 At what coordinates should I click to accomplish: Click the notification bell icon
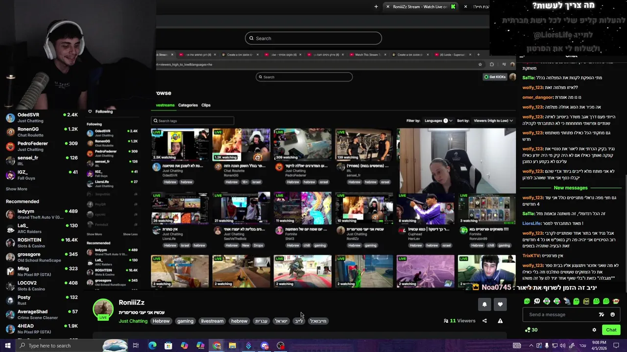[484, 304]
